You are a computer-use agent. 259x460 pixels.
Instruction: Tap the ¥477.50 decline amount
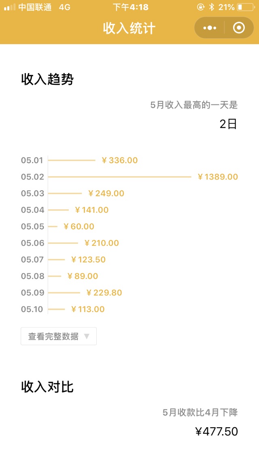pos(217,432)
